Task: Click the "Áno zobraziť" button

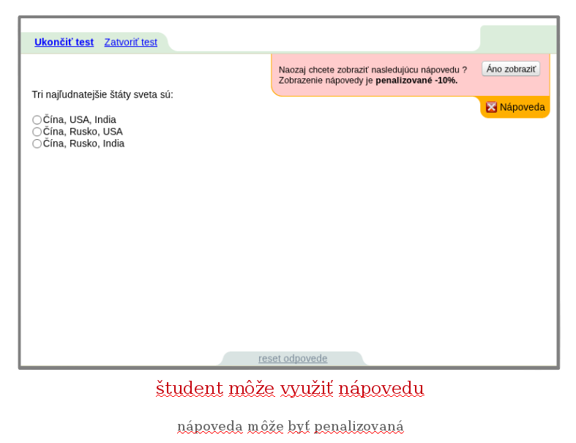Action: (x=511, y=69)
